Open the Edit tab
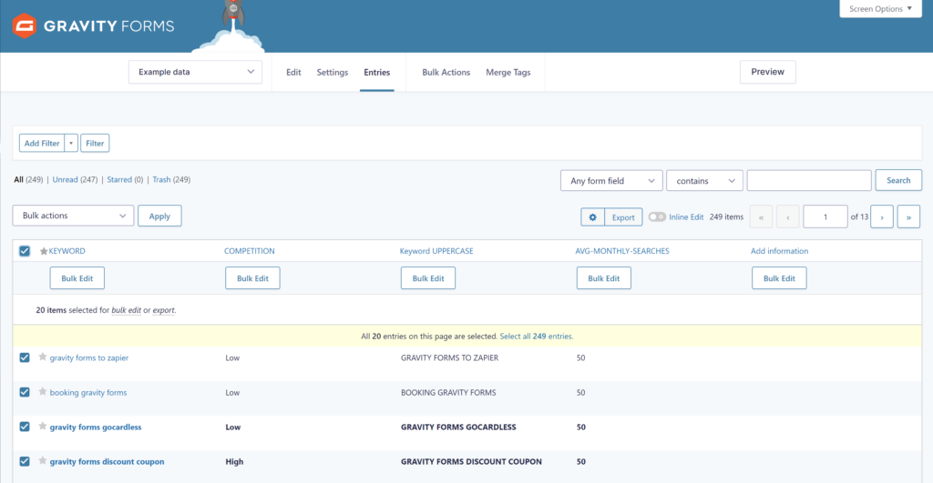The image size is (933, 483). (293, 73)
